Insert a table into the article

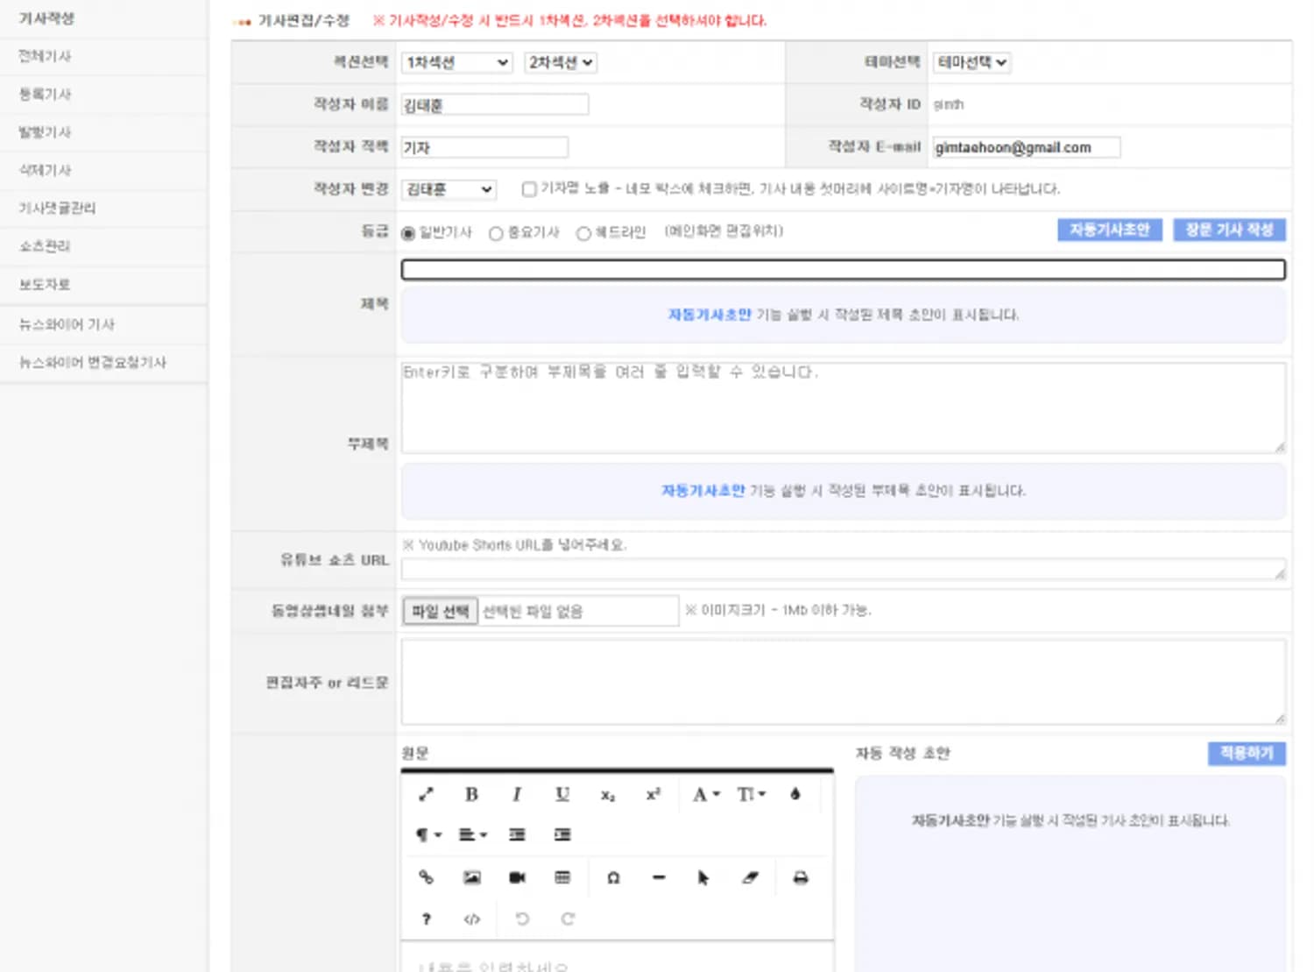tap(562, 877)
